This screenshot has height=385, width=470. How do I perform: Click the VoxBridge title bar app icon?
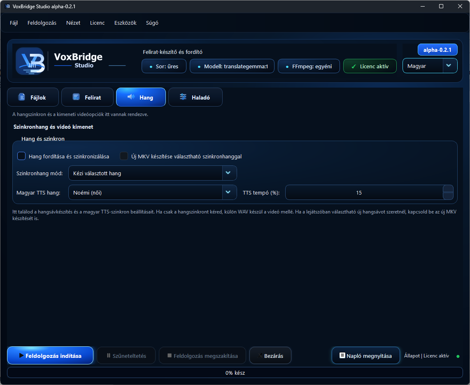(7, 6)
